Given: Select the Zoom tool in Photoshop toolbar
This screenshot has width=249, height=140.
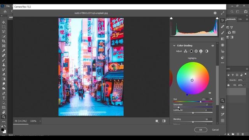Looking at the screenshot, I should click(4, 117).
